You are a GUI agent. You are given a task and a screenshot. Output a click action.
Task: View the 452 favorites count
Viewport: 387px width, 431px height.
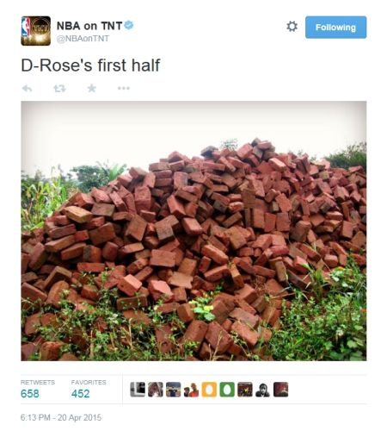[81, 393]
